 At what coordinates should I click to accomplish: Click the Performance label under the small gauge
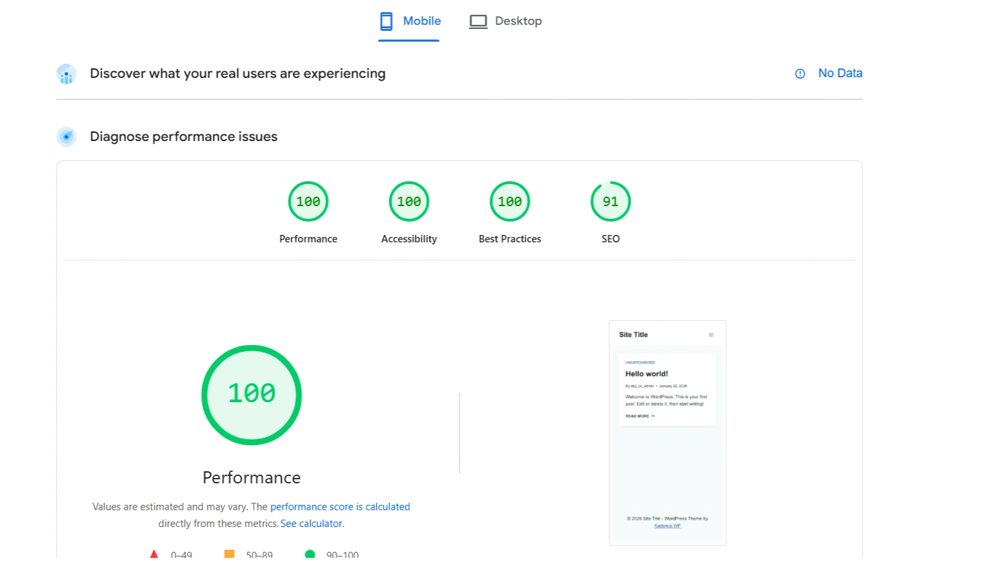309,239
